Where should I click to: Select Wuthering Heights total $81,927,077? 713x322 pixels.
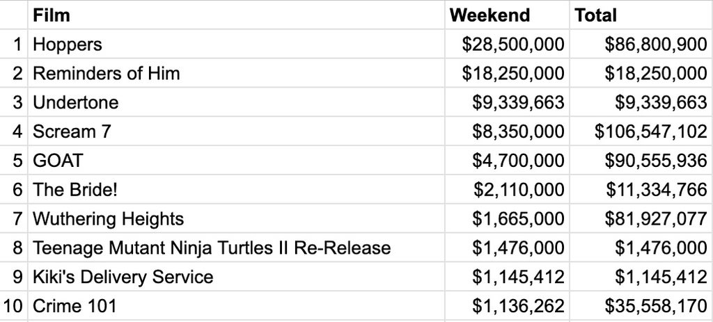pyautogui.click(x=641, y=218)
